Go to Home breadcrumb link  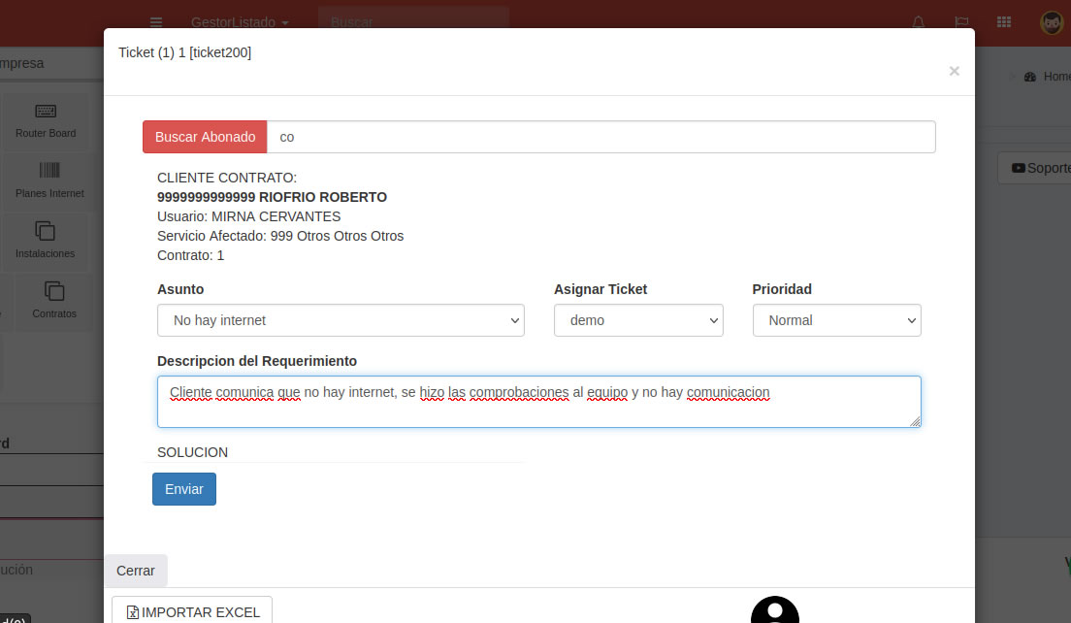(x=1055, y=77)
